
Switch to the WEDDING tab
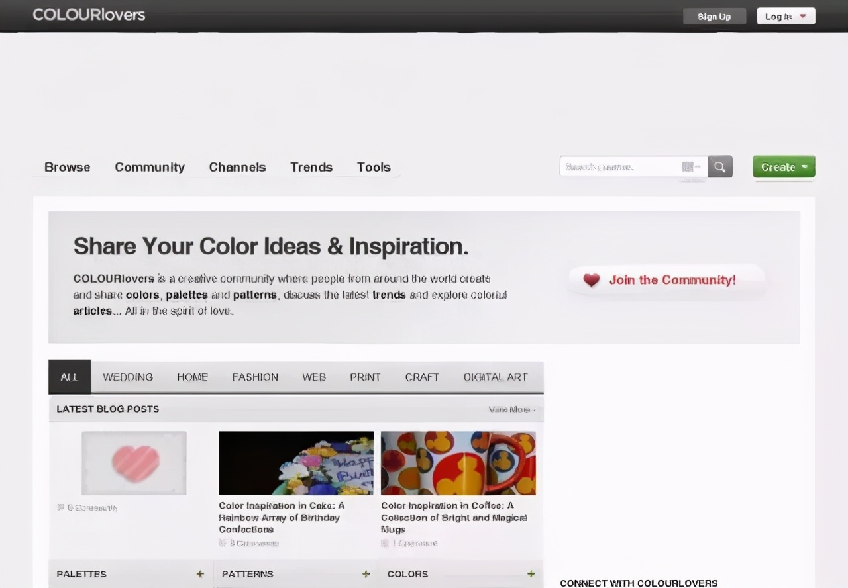[128, 377]
